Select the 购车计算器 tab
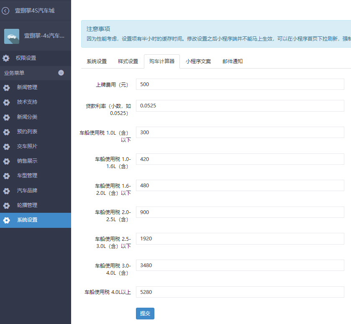Viewport: 351px width, 324px height. tap(162, 61)
